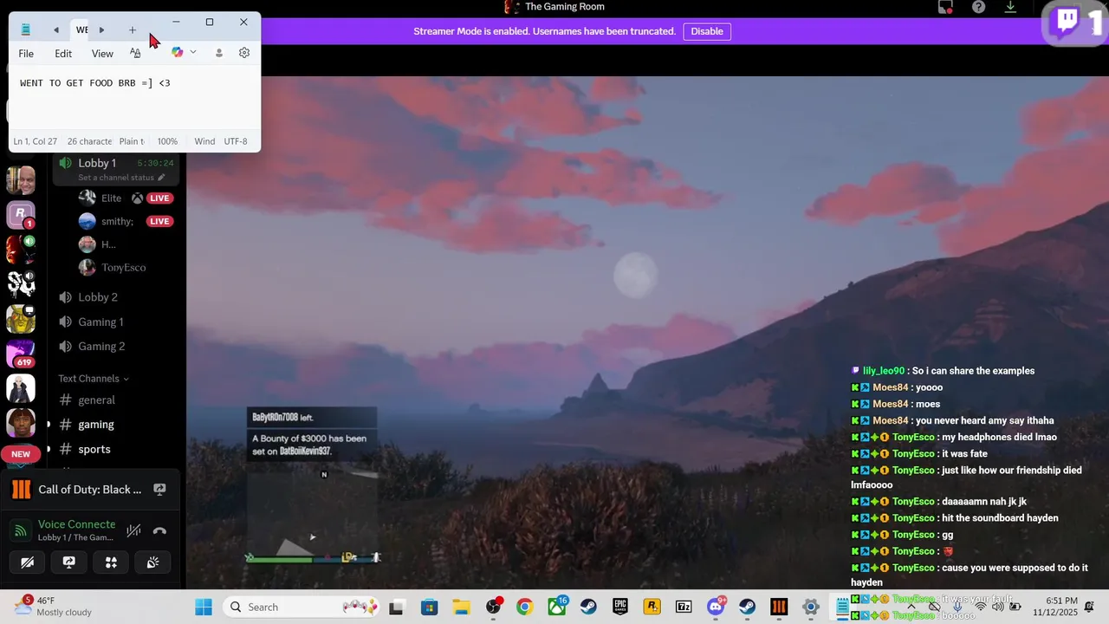Open Discord Activities launcher icon
This screenshot has width=1109, height=624.
(x=111, y=562)
